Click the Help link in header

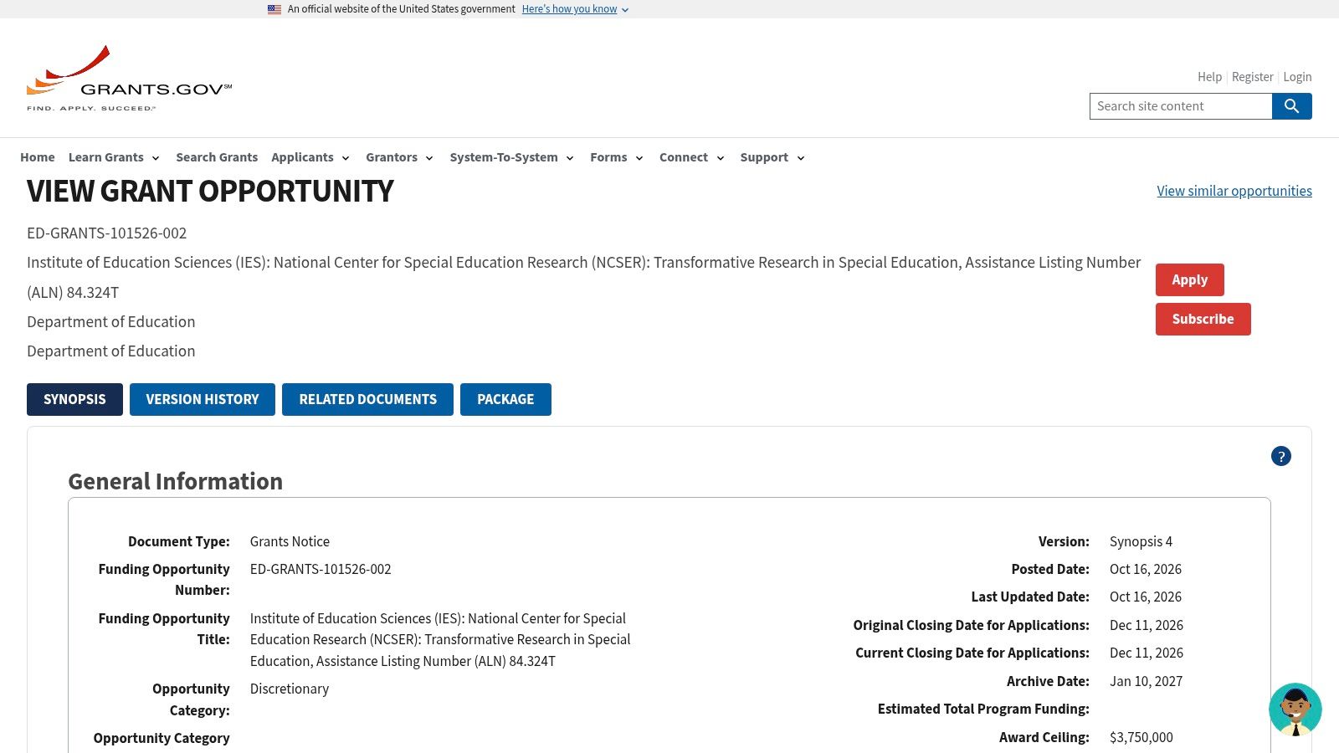[x=1209, y=77]
